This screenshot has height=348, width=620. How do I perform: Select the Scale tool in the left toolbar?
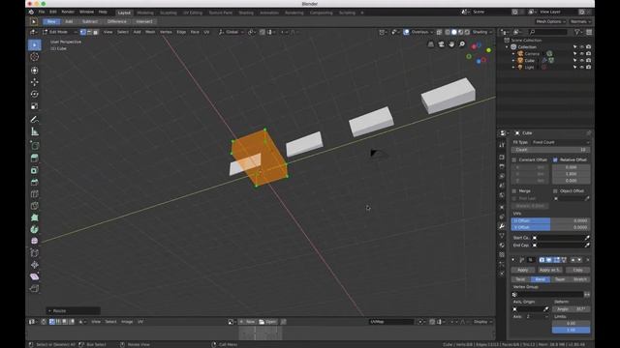click(x=35, y=105)
